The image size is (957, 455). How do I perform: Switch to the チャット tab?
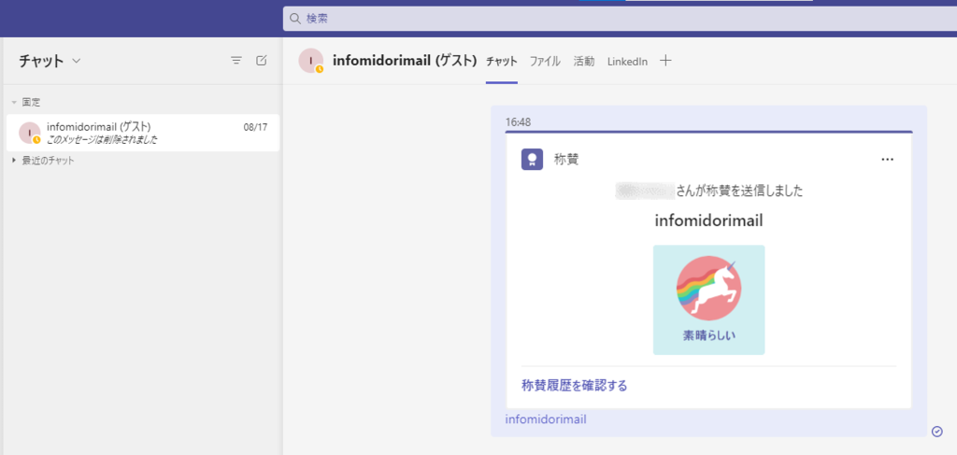[502, 61]
